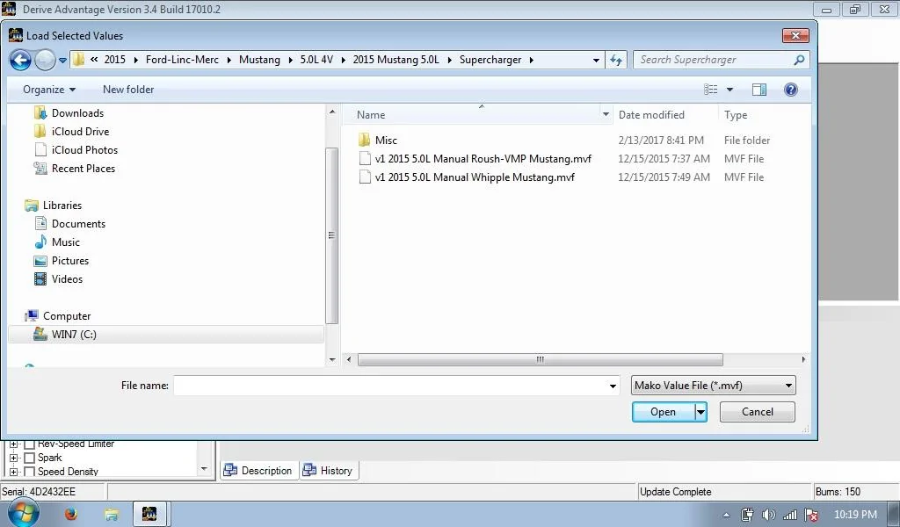Click the Forward navigation arrow button

(45, 60)
